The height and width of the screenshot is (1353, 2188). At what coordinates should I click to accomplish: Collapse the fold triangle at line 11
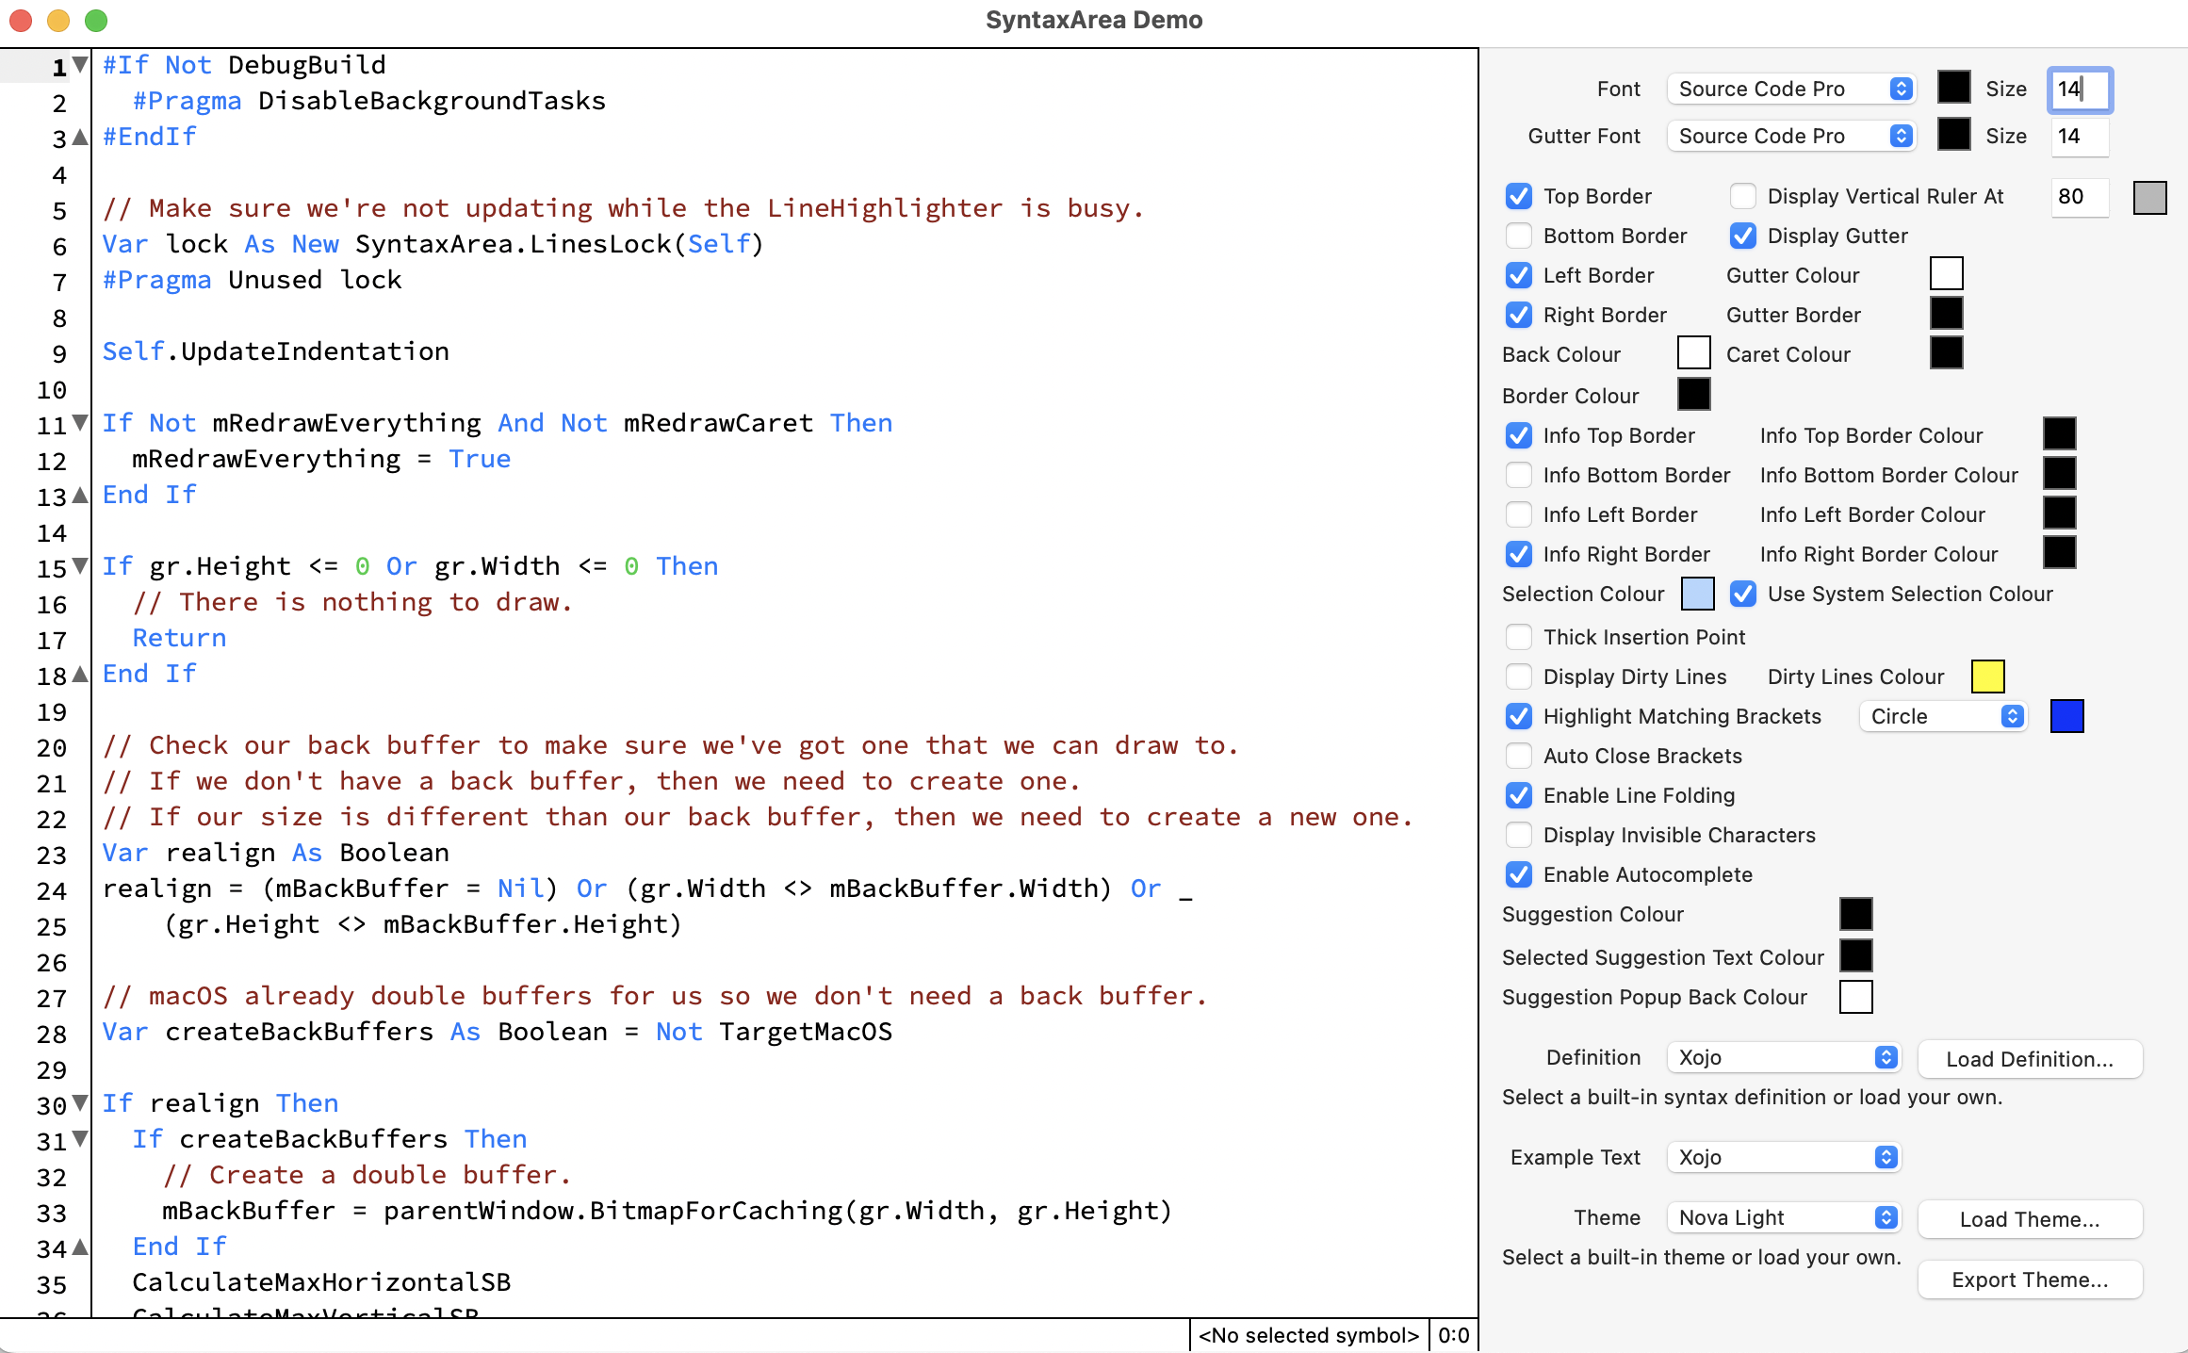tap(81, 423)
